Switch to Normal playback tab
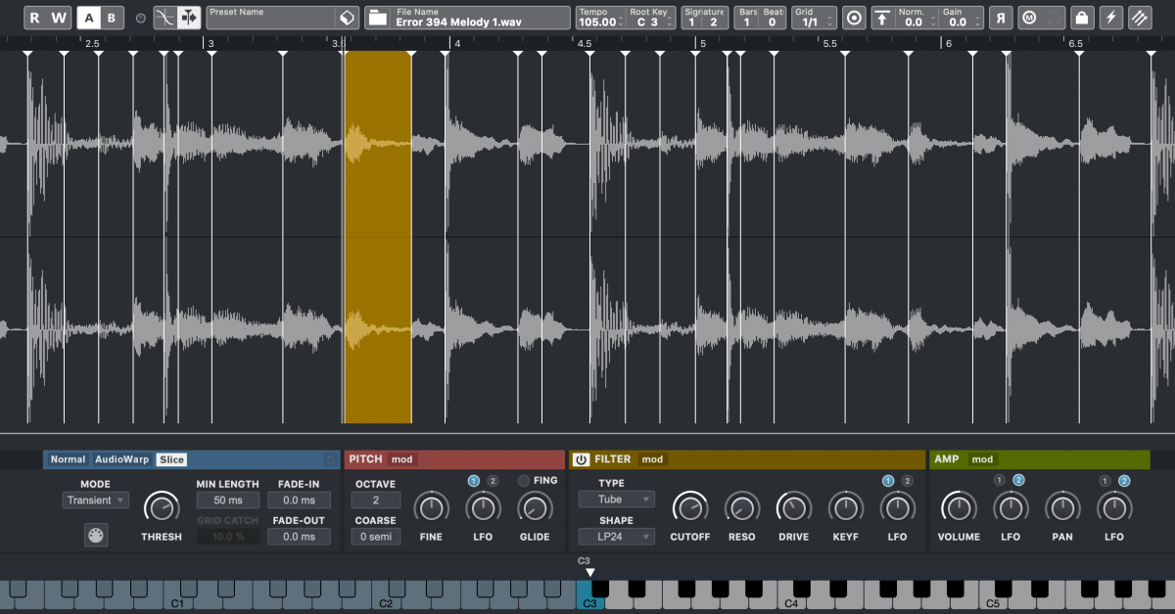 tap(68, 460)
